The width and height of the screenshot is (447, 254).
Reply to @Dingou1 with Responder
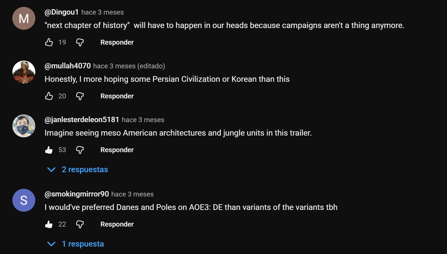pyautogui.click(x=117, y=42)
